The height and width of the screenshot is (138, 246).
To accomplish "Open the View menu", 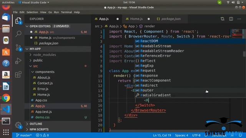I will pyautogui.click(x=43, y=12).
